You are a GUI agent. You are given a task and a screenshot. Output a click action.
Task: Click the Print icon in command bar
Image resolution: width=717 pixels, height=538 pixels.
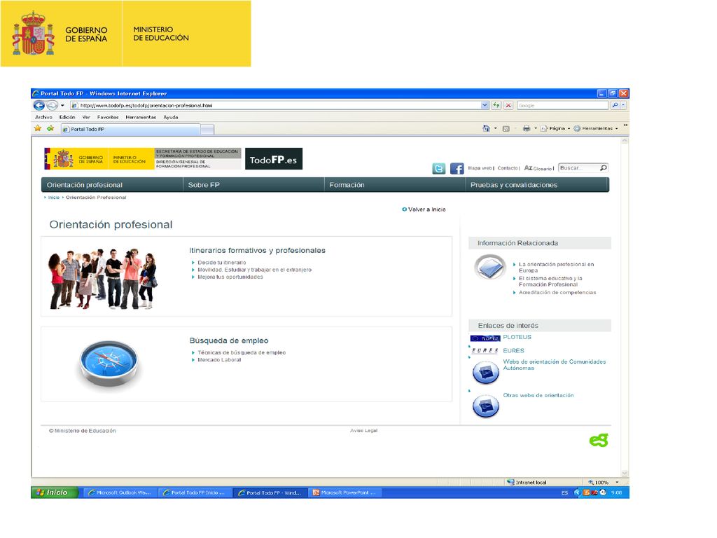click(x=527, y=129)
